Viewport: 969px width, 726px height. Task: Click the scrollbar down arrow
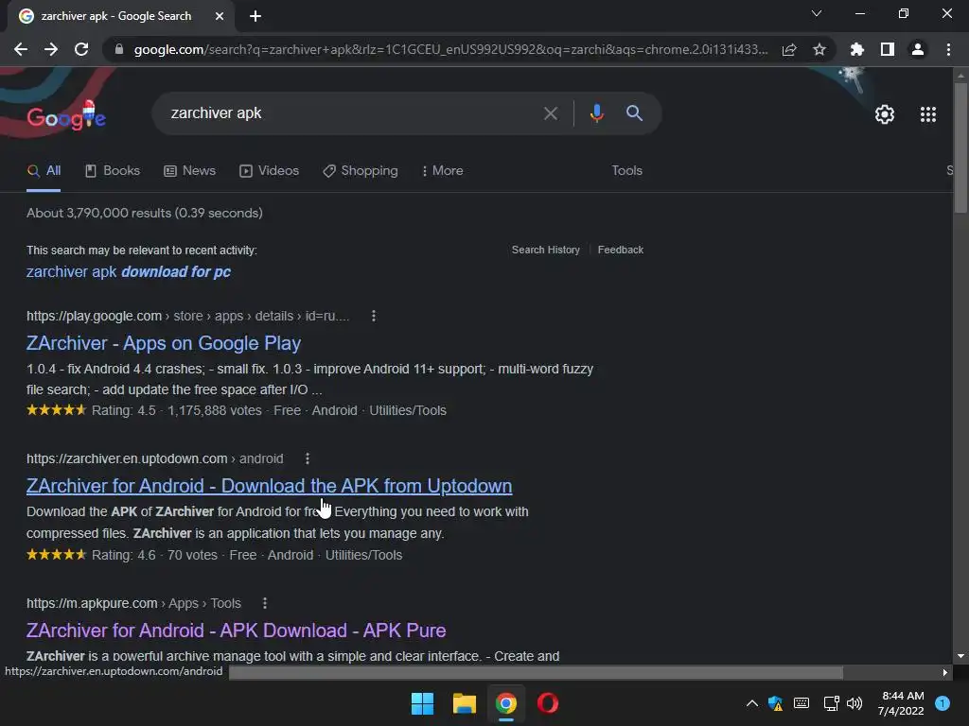tap(960, 656)
